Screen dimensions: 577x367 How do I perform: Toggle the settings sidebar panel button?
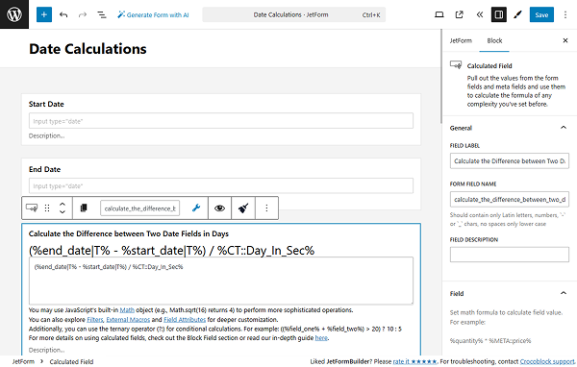click(498, 14)
